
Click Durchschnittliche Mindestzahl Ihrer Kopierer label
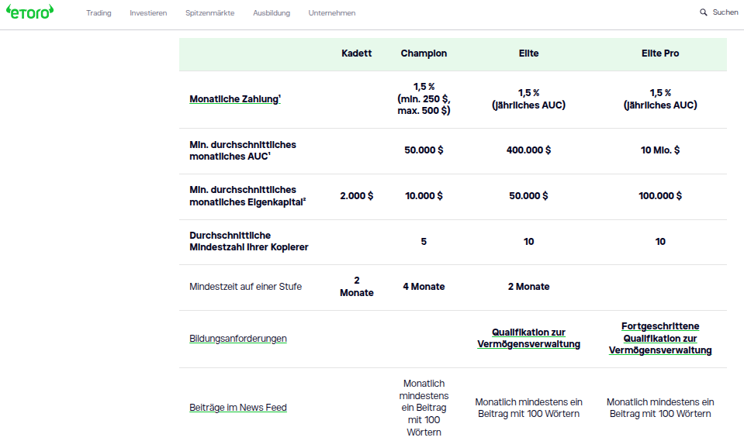pyautogui.click(x=248, y=241)
